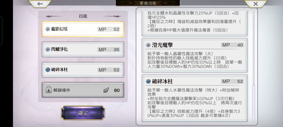
Task: Click the water icon beside left 破碎冰柱
Action: coord(48,70)
